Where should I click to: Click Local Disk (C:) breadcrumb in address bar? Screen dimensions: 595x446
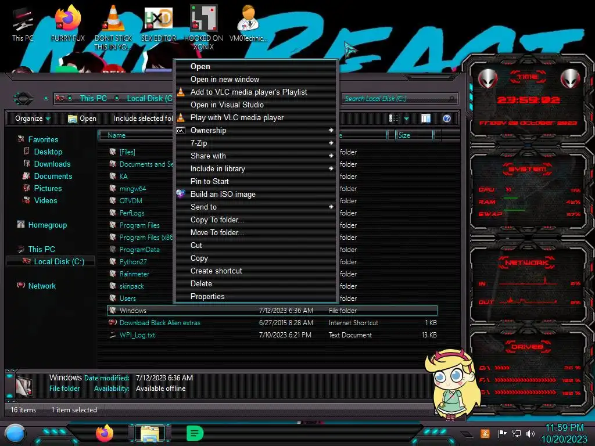click(149, 98)
